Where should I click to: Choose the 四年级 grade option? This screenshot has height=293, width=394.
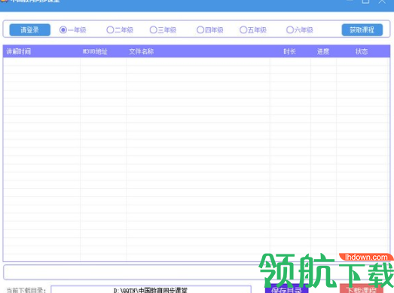(x=210, y=30)
